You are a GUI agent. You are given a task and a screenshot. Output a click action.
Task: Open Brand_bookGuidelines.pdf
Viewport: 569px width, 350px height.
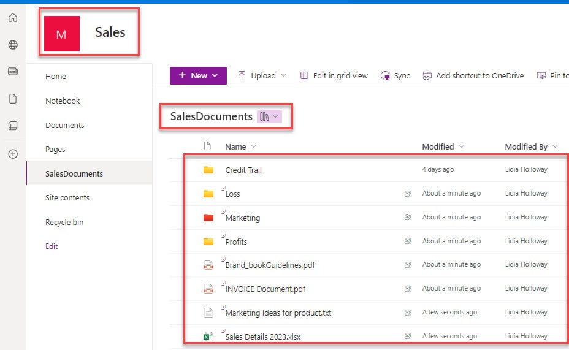[x=270, y=265]
